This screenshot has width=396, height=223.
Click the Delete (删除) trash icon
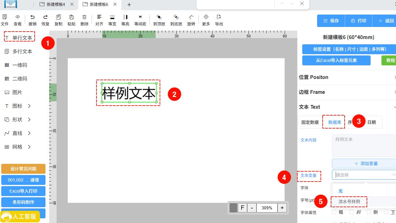84,17
